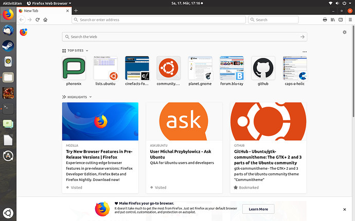Open Rhythmbox speaker icon in dock
The height and width of the screenshot is (221, 355).
click(8, 62)
